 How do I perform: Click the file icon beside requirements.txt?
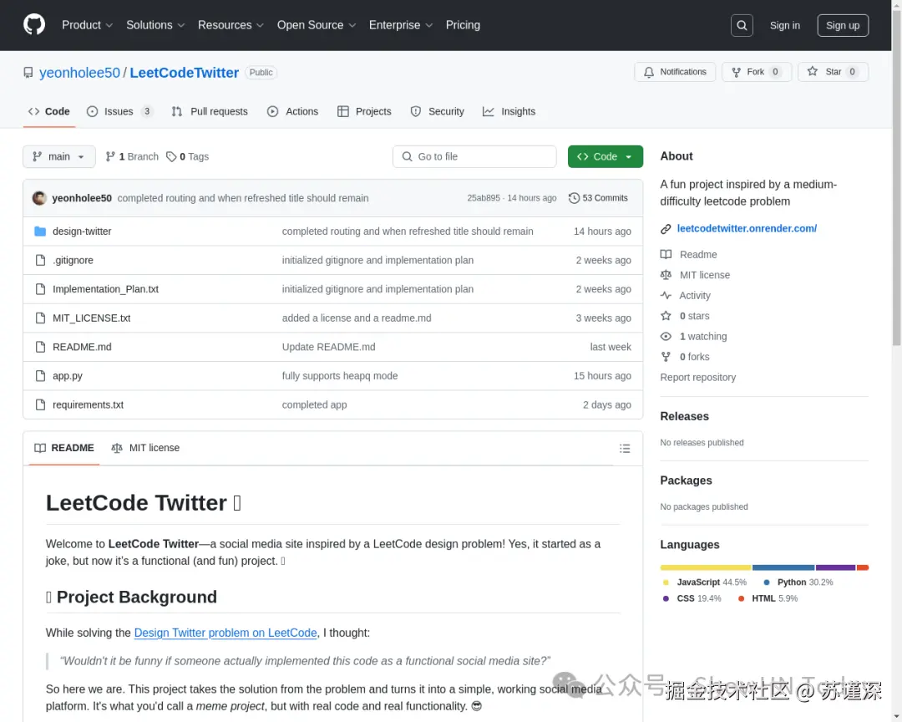tap(40, 404)
